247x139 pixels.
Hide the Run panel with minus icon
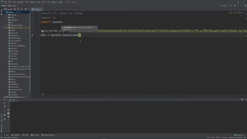[x=245, y=100]
